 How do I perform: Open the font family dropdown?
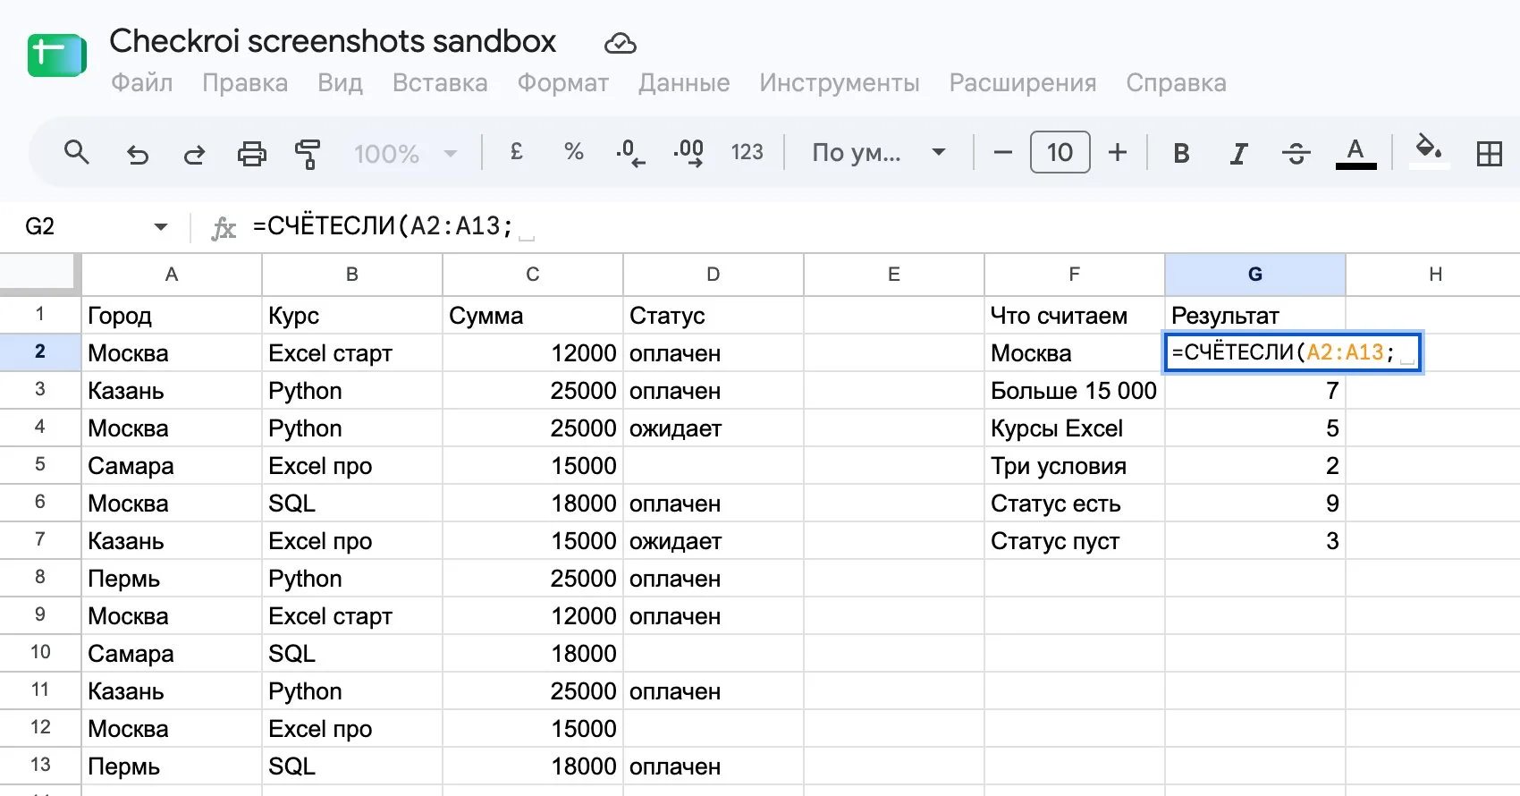point(879,153)
